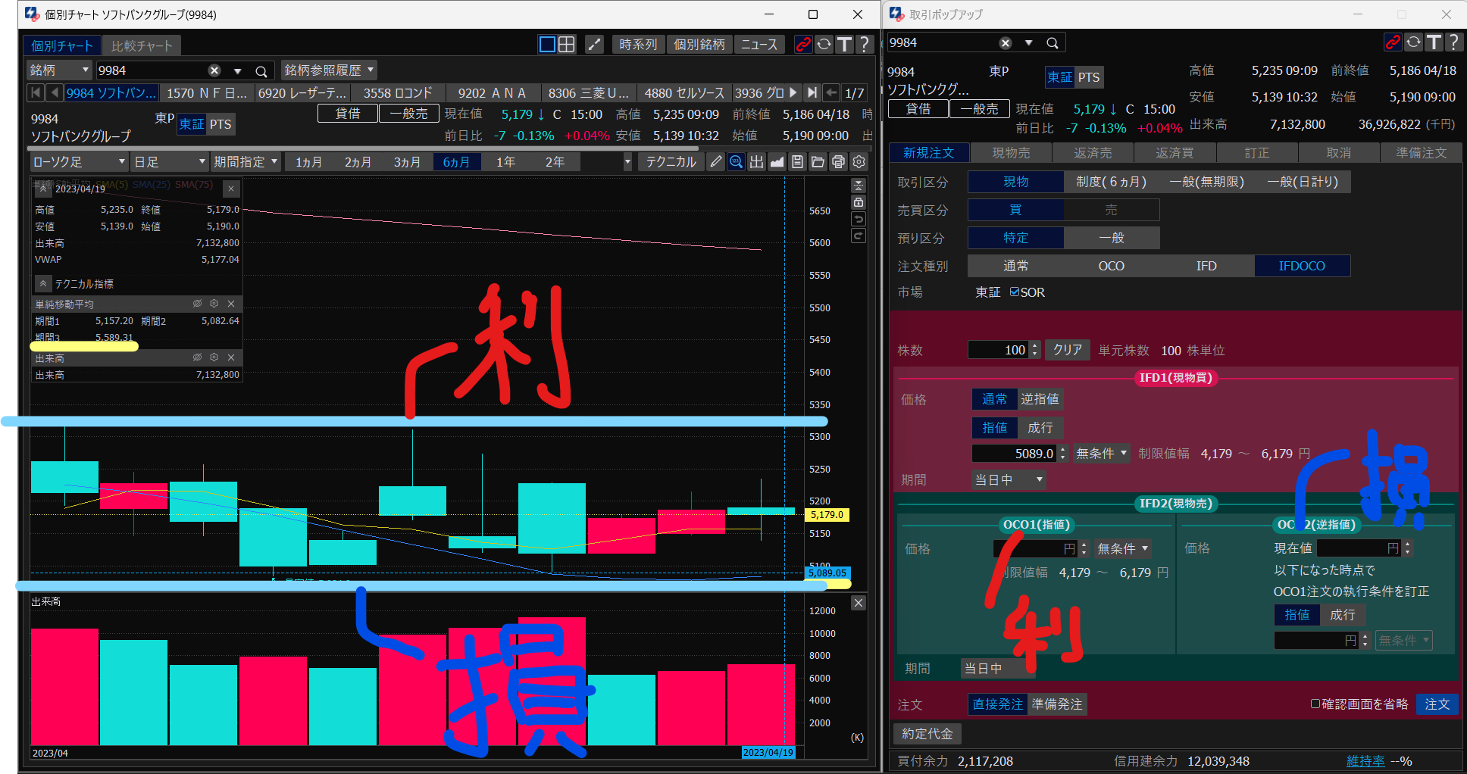Select the IFDOCO order type tab
The image size is (1467, 774).
[x=1302, y=265]
